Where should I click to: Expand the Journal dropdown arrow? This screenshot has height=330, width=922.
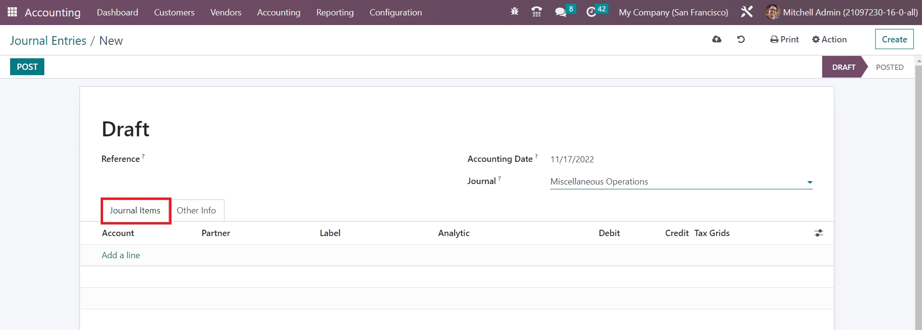pos(810,182)
